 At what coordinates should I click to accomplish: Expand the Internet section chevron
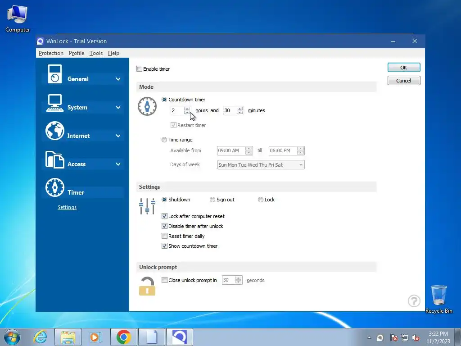click(x=118, y=136)
